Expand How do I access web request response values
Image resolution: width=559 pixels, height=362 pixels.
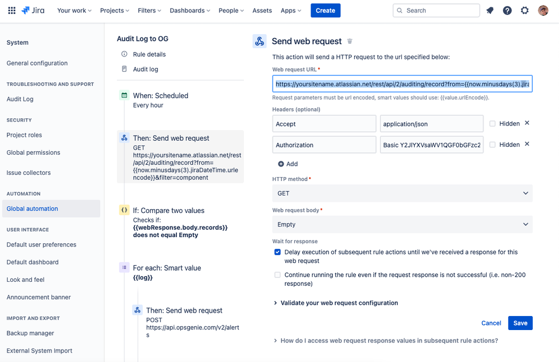pos(386,341)
